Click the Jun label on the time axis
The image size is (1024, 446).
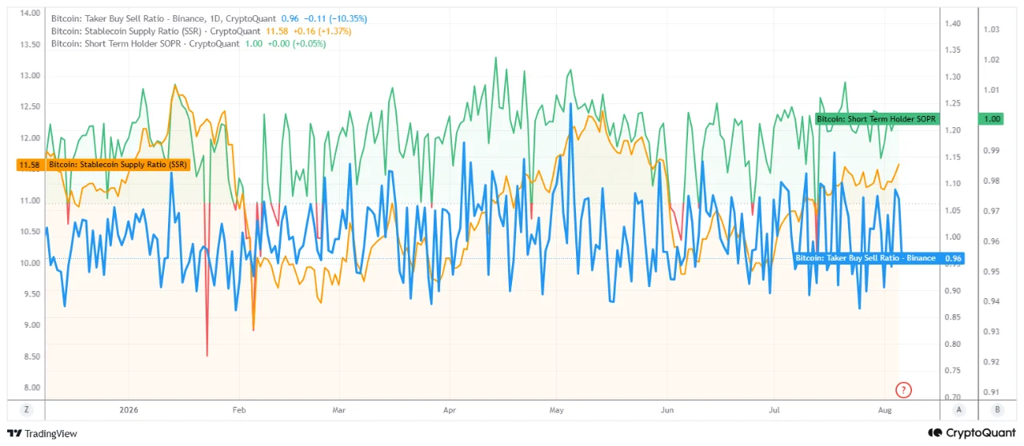click(668, 410)
